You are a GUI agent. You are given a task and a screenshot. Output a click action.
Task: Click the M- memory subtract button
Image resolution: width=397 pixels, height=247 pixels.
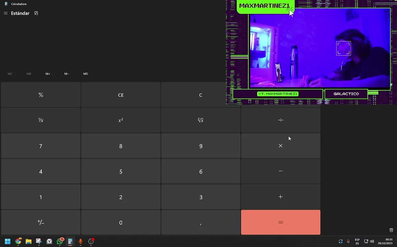tap(67, 74)
